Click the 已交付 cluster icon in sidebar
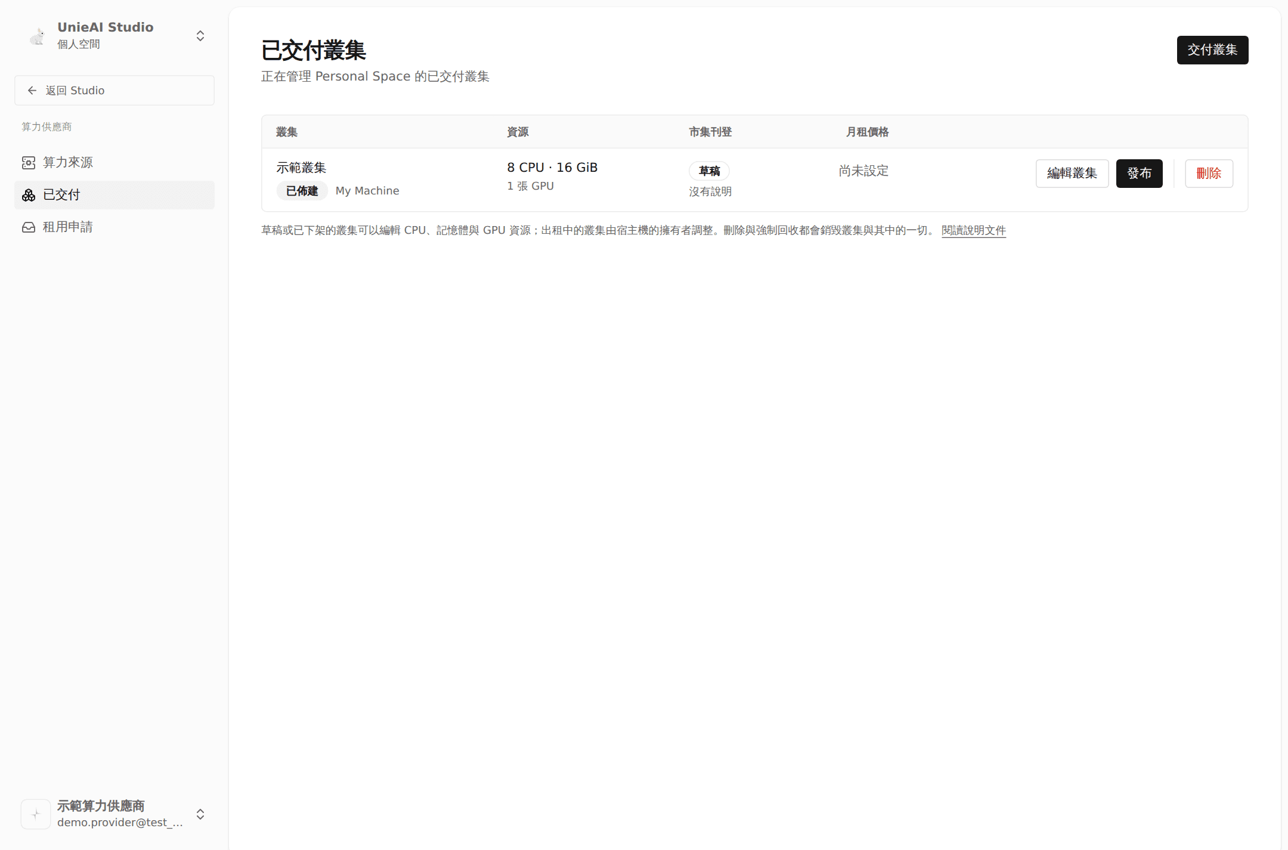1288x850 pixels. click(29, 195)
